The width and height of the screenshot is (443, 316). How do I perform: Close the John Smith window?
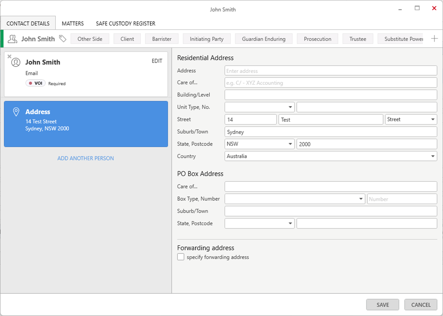coord(434,8)
